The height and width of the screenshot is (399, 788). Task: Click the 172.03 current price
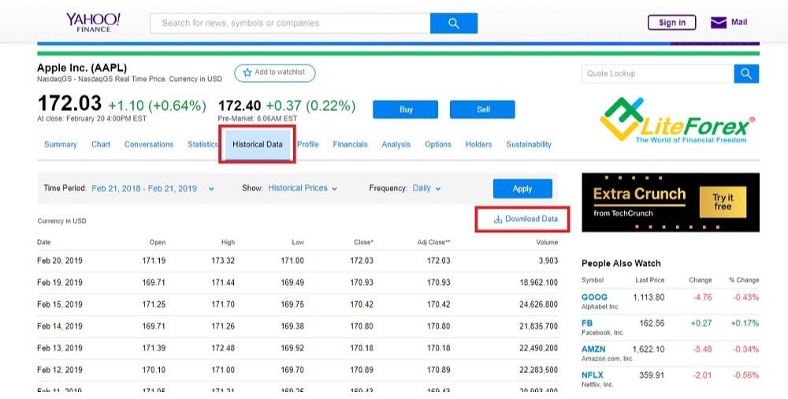[69, 103]
